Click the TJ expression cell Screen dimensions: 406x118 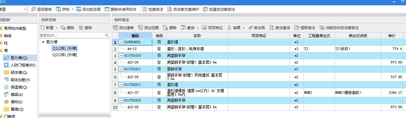coord(319,49)
